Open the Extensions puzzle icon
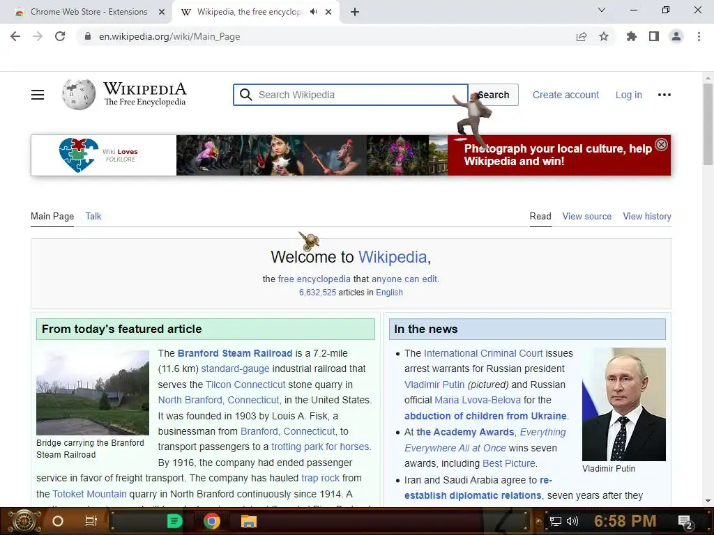Image resolution: width=714 pixels, height=535 pixels. [632, 36]
